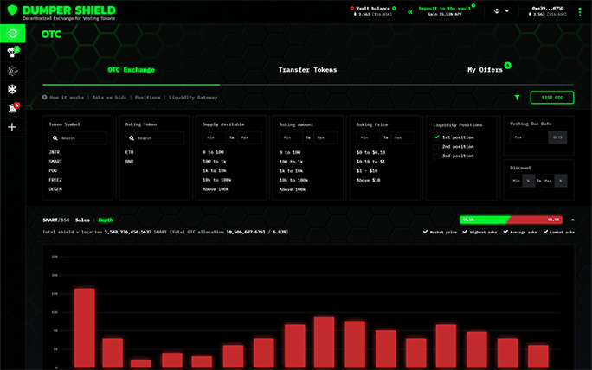Switch to the My Offers tab

point(485,70)
